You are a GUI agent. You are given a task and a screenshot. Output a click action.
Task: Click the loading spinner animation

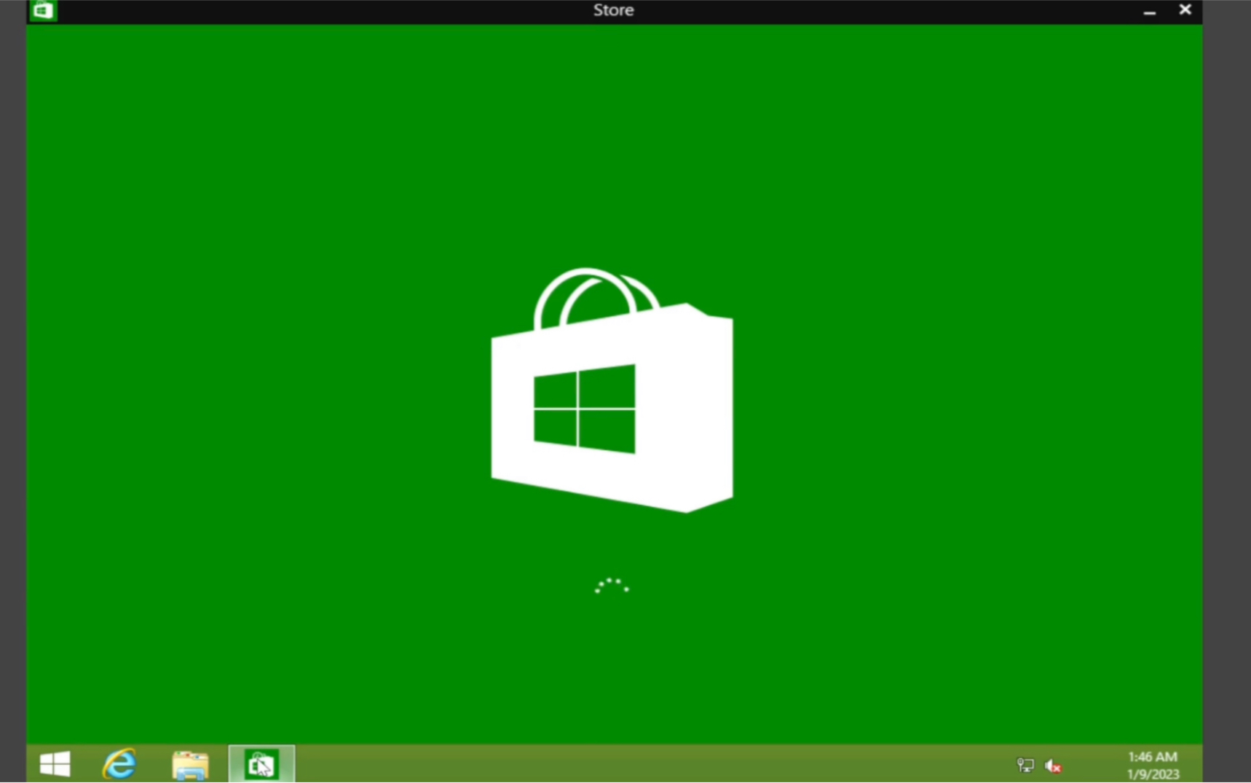(612, 586)
